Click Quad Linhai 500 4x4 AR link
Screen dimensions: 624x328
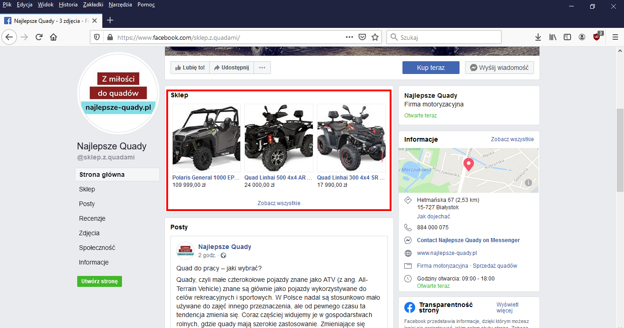(x=278, y=178)
